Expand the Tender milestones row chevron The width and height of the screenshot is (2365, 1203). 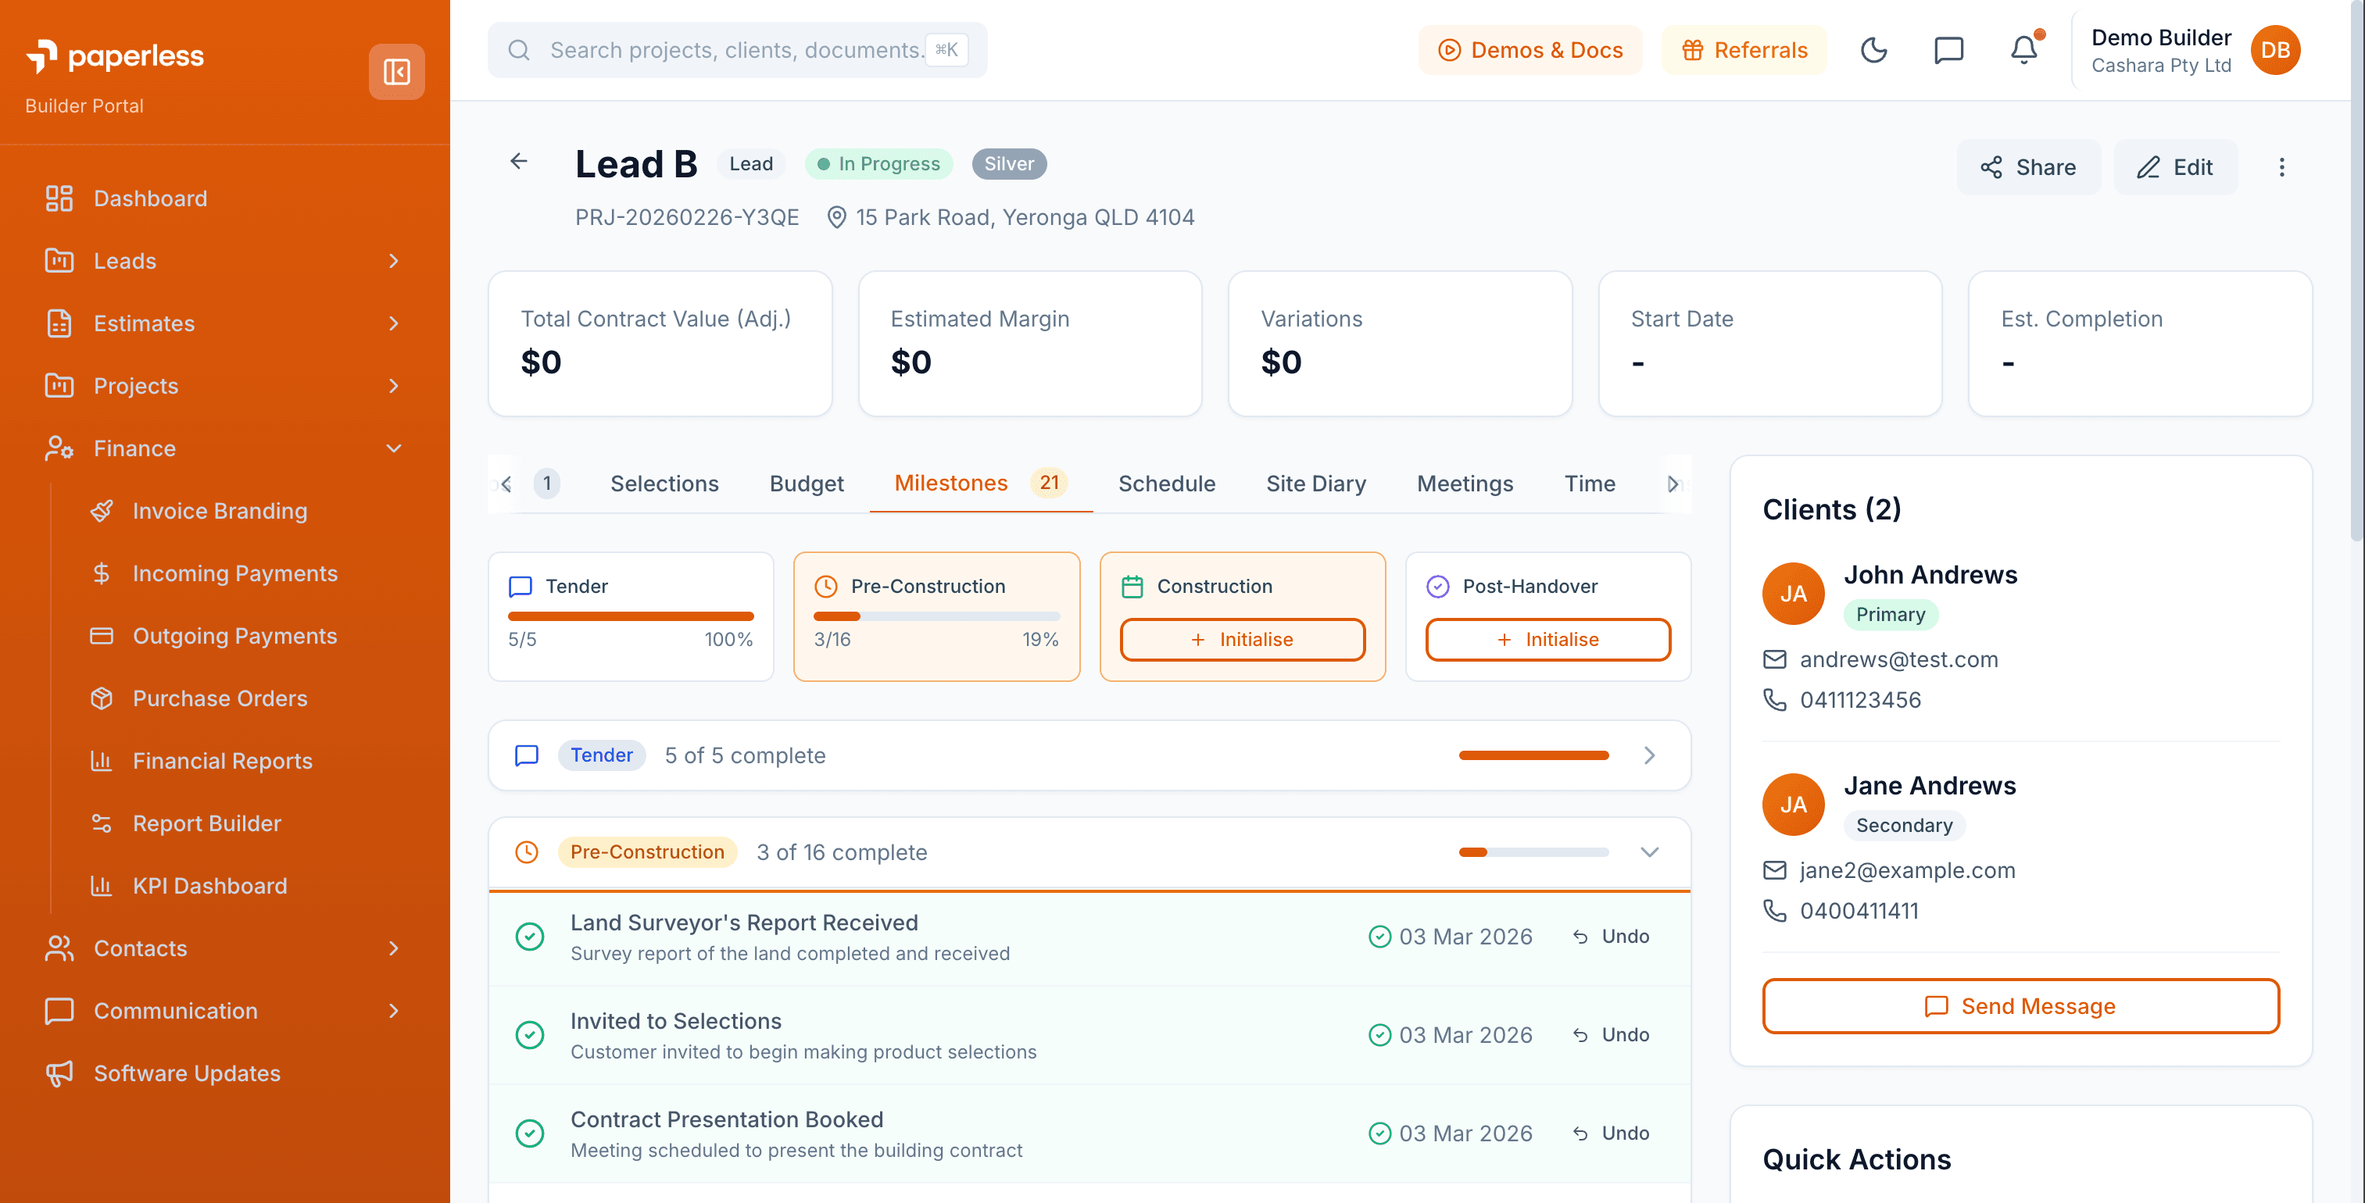click(x=1649, y=755)
